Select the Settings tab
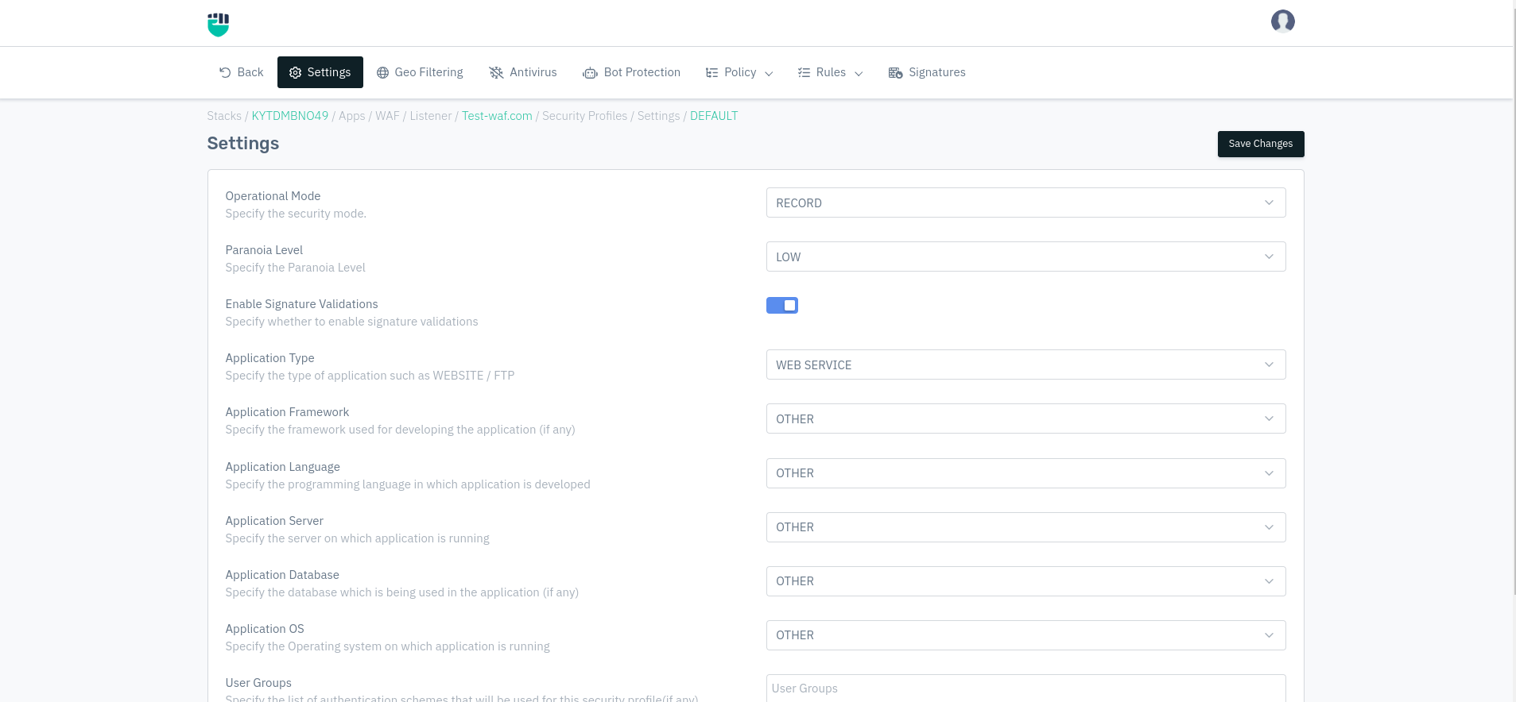1516x702 pixels. (320, 72)
